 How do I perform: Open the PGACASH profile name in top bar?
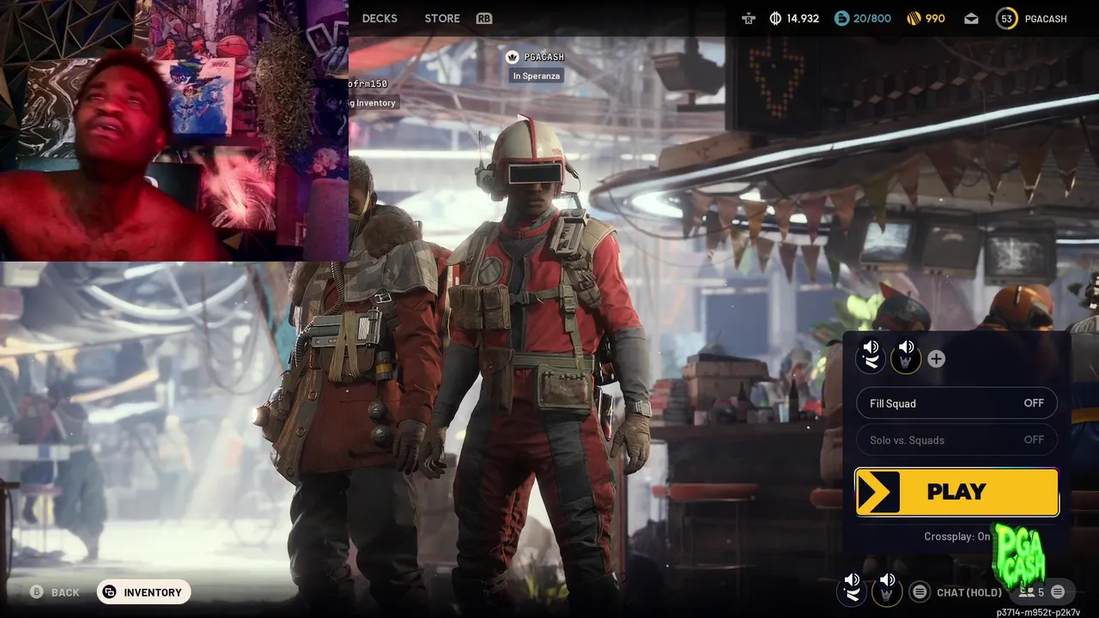tap(1045, 18)
